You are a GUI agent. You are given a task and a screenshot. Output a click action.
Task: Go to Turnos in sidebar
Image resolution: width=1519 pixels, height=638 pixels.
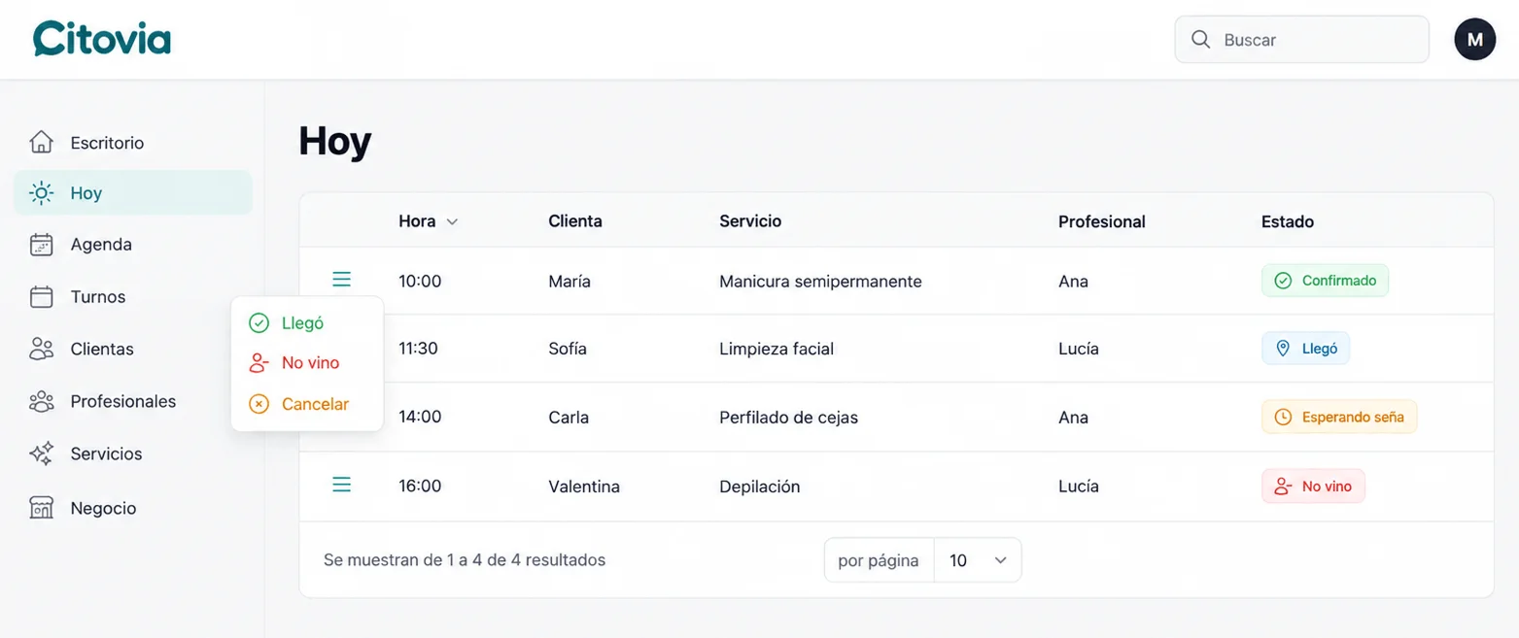coord(133,297)
